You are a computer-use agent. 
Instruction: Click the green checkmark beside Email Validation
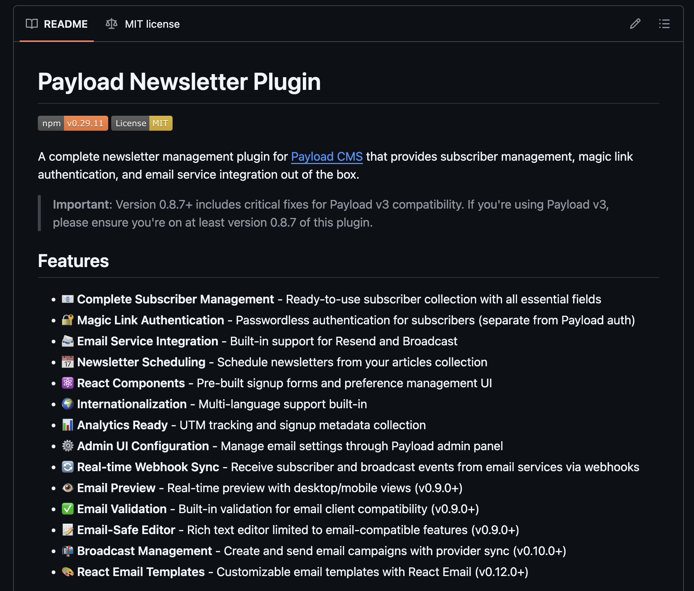click(67, 509)
